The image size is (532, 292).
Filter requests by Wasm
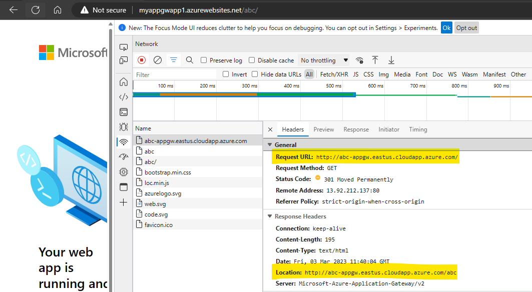tap(469, 74)
